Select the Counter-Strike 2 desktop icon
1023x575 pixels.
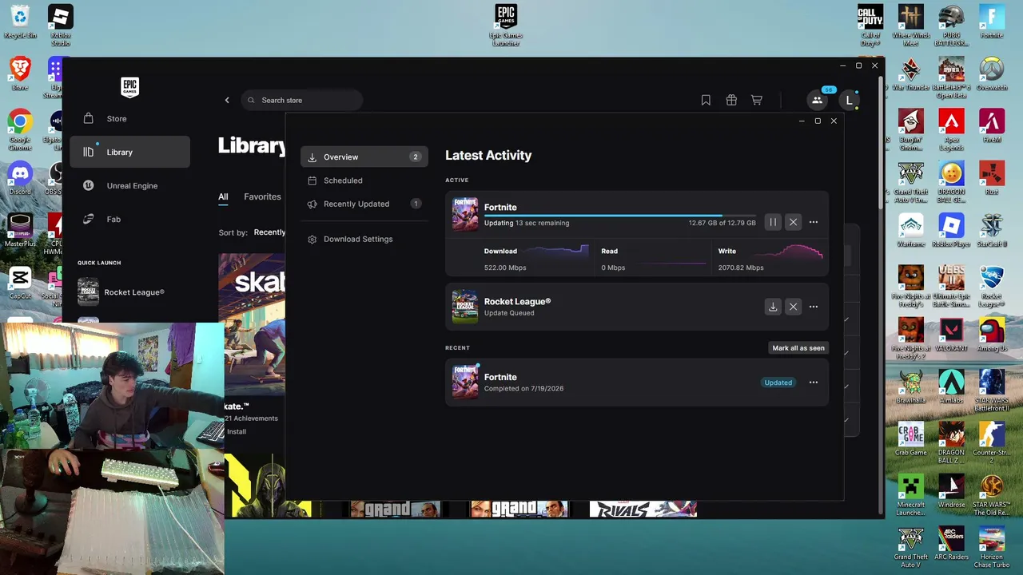point(992,442)
